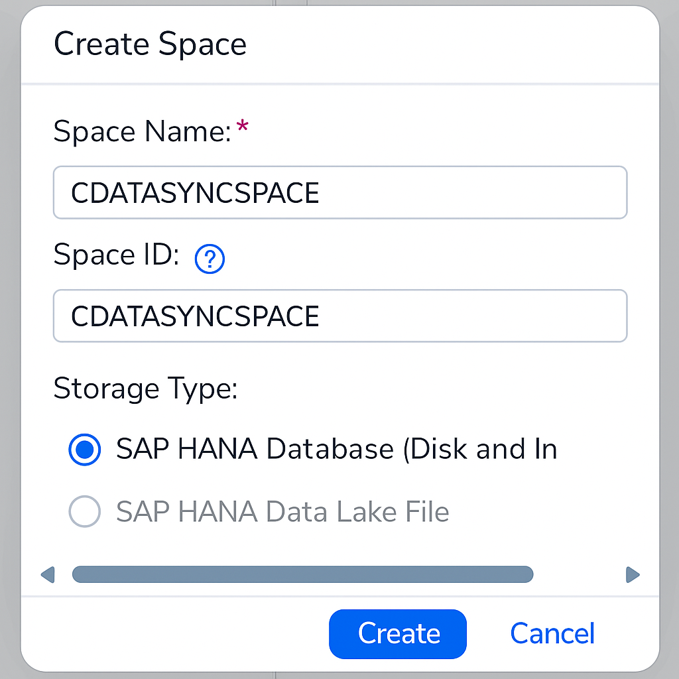Click the Create button
Screen dimensions: 679x679
[x=397, y=633]
